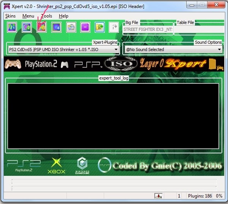This screenshot has width=228, height=204.
Task: Click the Big File input field
Action: (148, 29)
